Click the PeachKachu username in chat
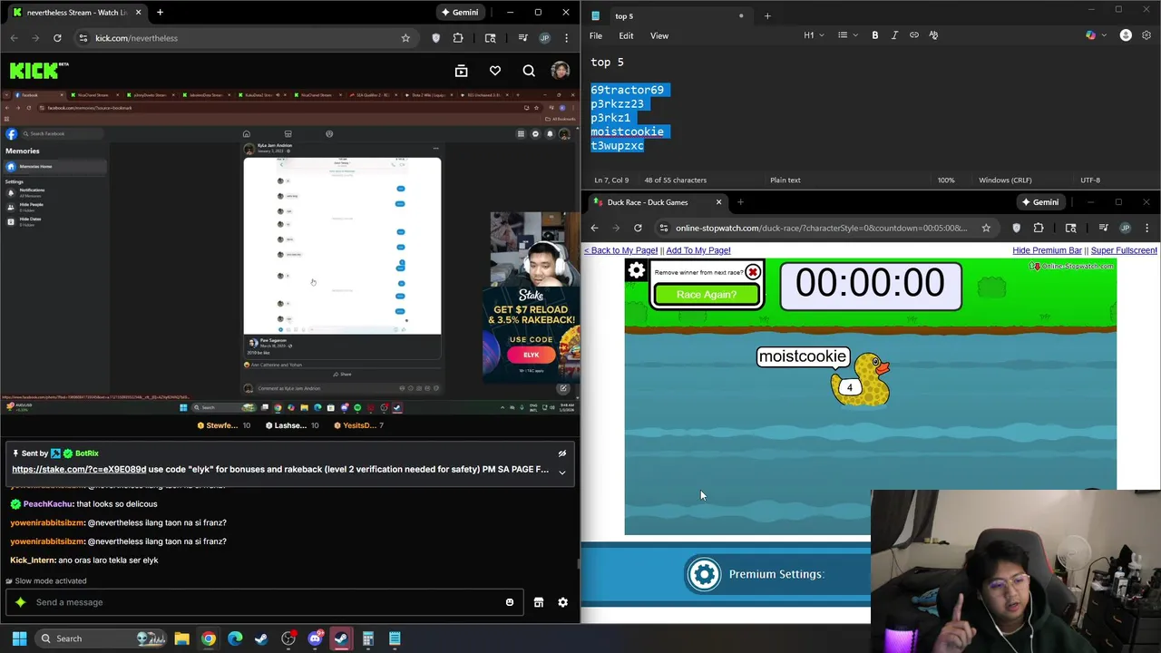The image size is (1161, 653). coord(47,504)
